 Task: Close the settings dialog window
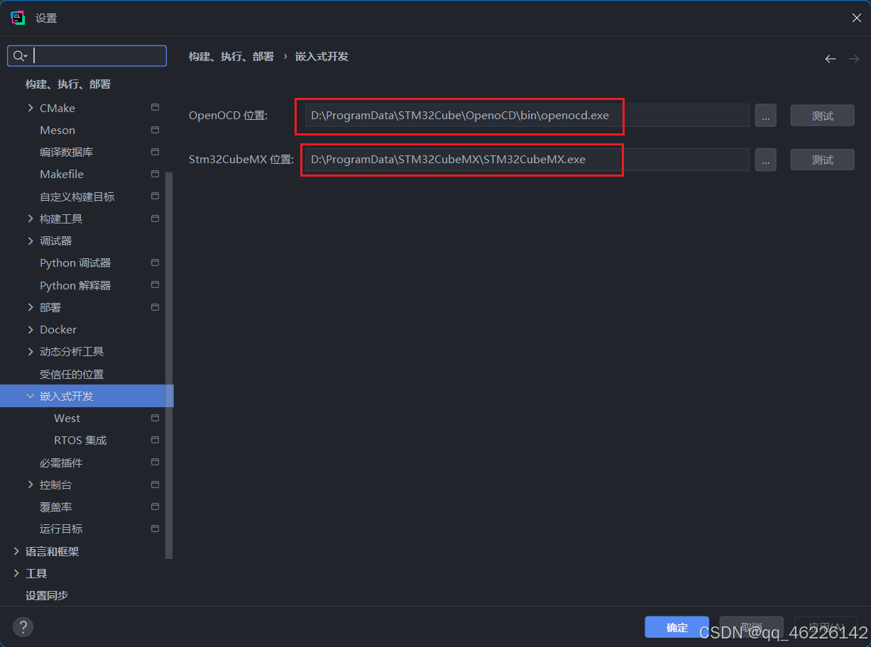[857, 18]
